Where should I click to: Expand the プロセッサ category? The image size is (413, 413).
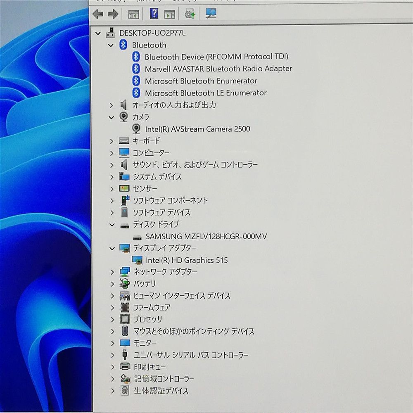click(x=112, y=320)
